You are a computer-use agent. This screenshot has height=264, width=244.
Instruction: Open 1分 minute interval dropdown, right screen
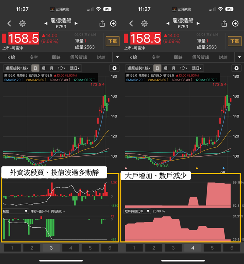point(183,68)
